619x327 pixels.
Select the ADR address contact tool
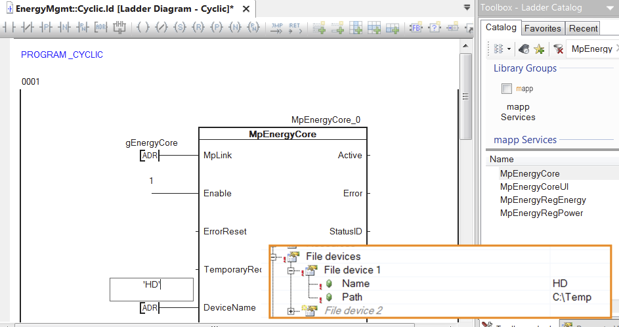tap(100, 28)
